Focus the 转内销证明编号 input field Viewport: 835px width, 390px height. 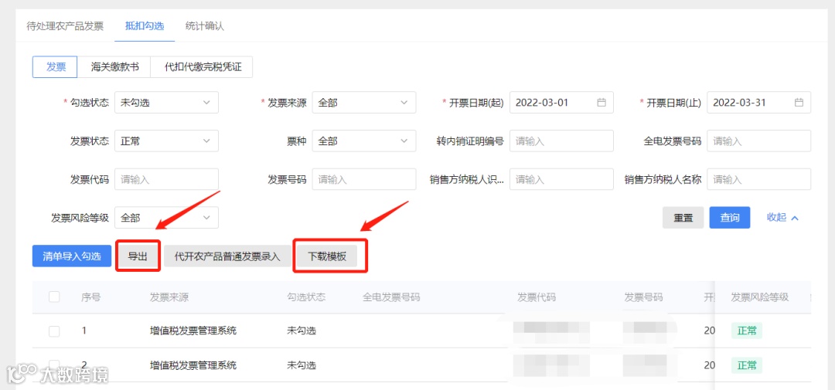click(561, 141)
